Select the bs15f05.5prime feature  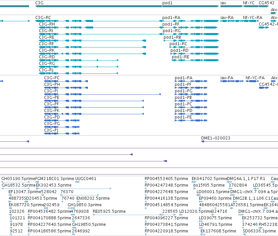209,185
